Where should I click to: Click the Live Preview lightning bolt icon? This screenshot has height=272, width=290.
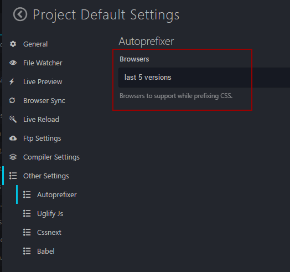tap(12, 81)
